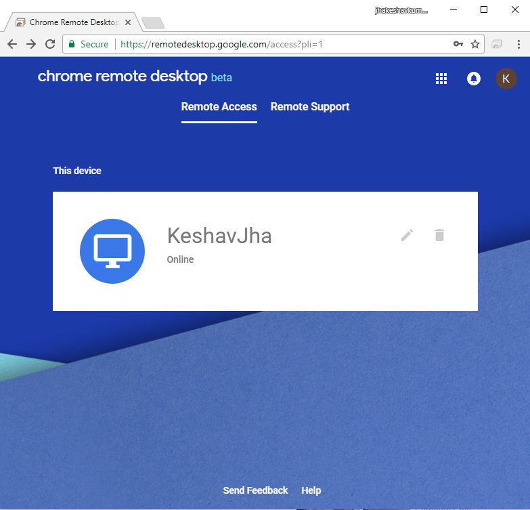Delete KeshavJha device with trash icon
Viewport: 530px width, 510px height.
click(439, 235)
